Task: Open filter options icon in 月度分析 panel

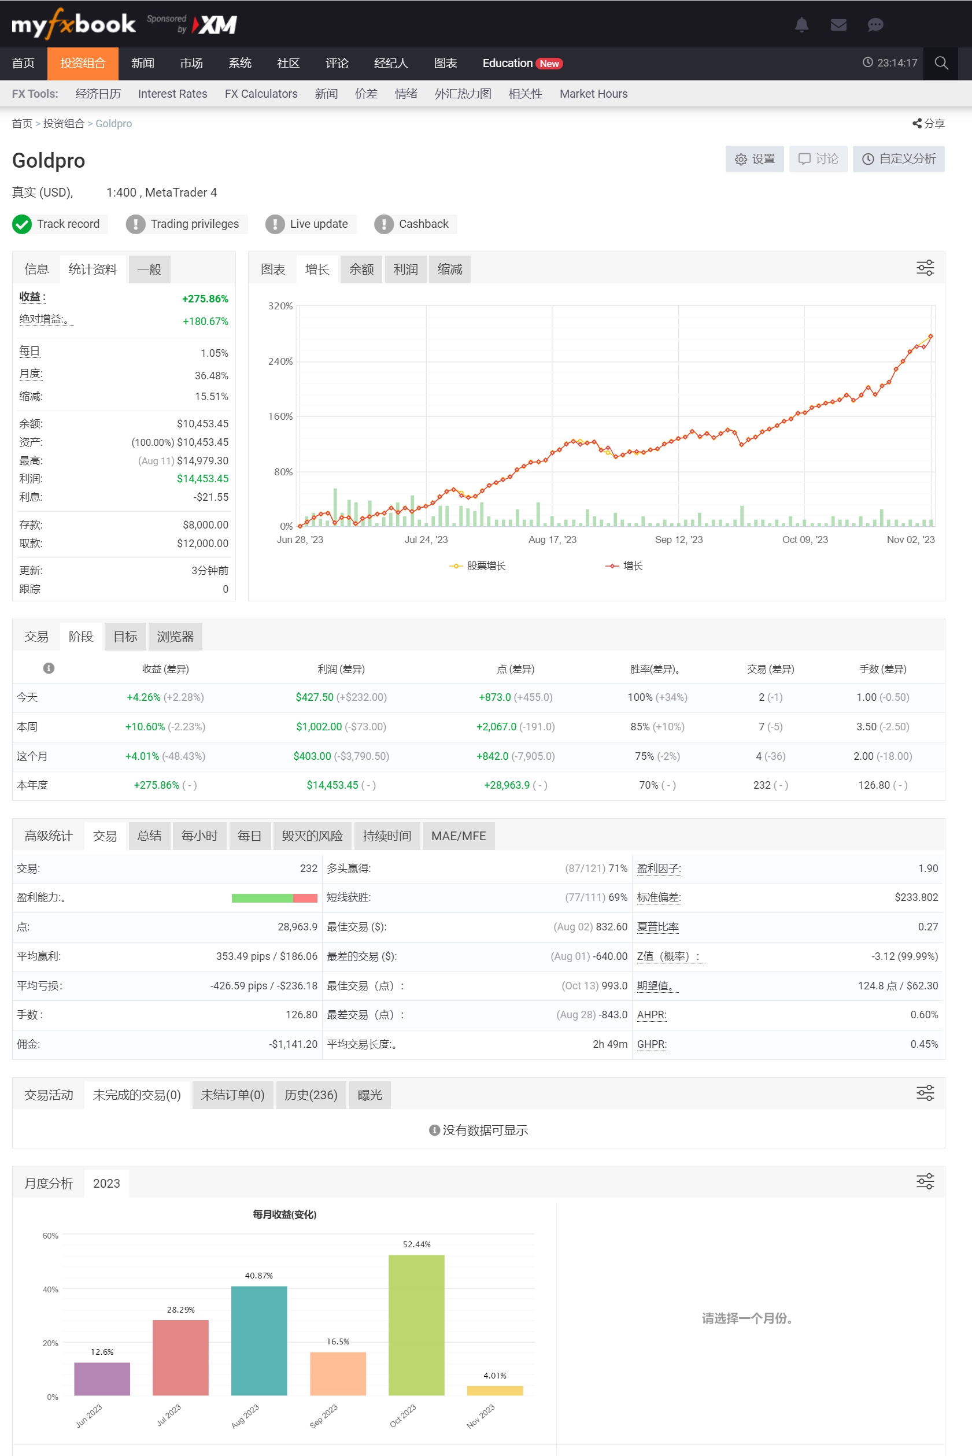Action: [925, 1181]
